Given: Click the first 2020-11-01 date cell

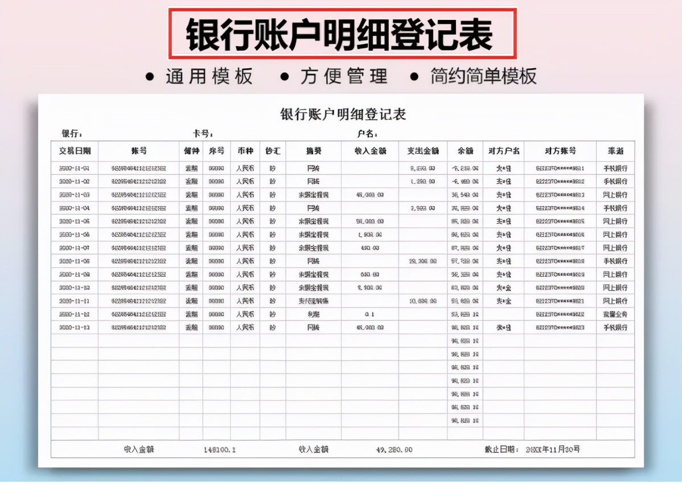Looking at the screenshot, I should (74, 168).
